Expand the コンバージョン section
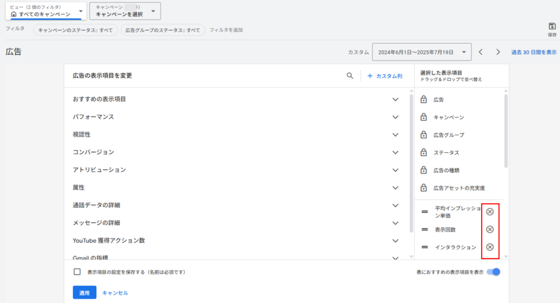The height and width of the screenshot is (303, 560). click(395, 152)
